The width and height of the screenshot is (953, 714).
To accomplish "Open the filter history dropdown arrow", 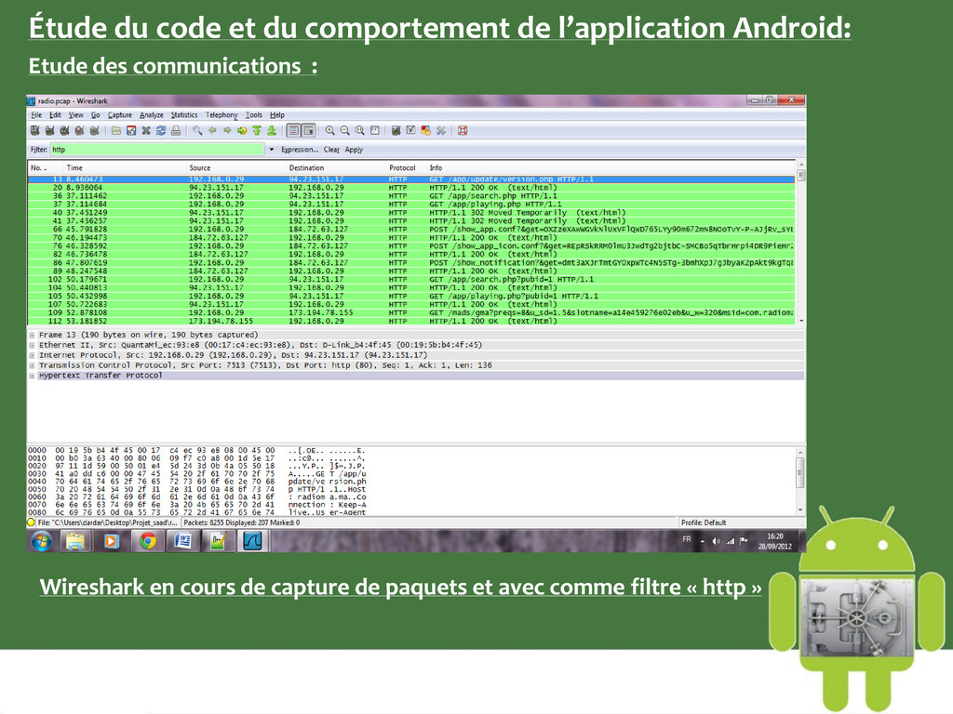I will click(271, 150).
